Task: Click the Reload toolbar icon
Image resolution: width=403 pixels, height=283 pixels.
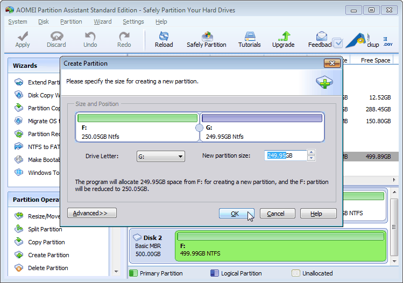Action: pos(164,36)
